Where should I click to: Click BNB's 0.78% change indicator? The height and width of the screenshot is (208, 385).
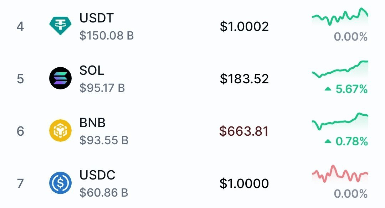[x=346, y=141]
